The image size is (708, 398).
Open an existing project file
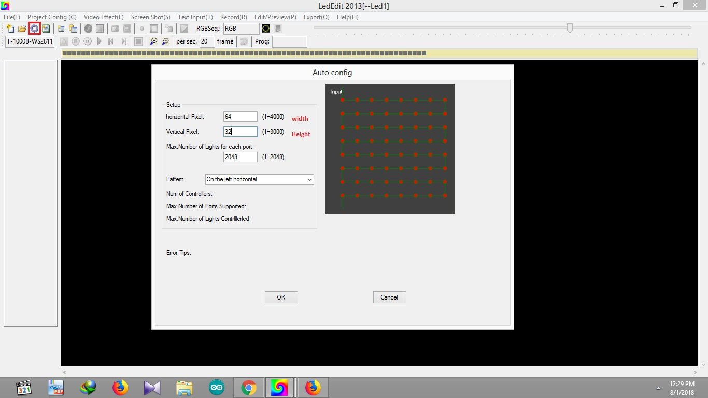(22, 29)
